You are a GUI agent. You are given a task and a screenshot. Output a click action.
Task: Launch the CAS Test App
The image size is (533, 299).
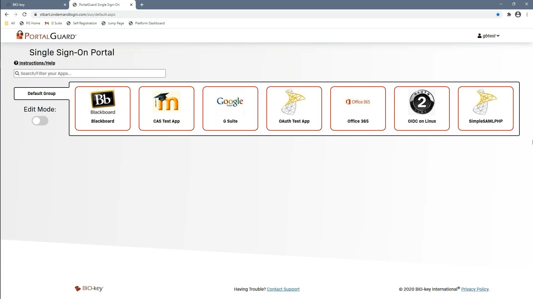[x=166, y=108]
